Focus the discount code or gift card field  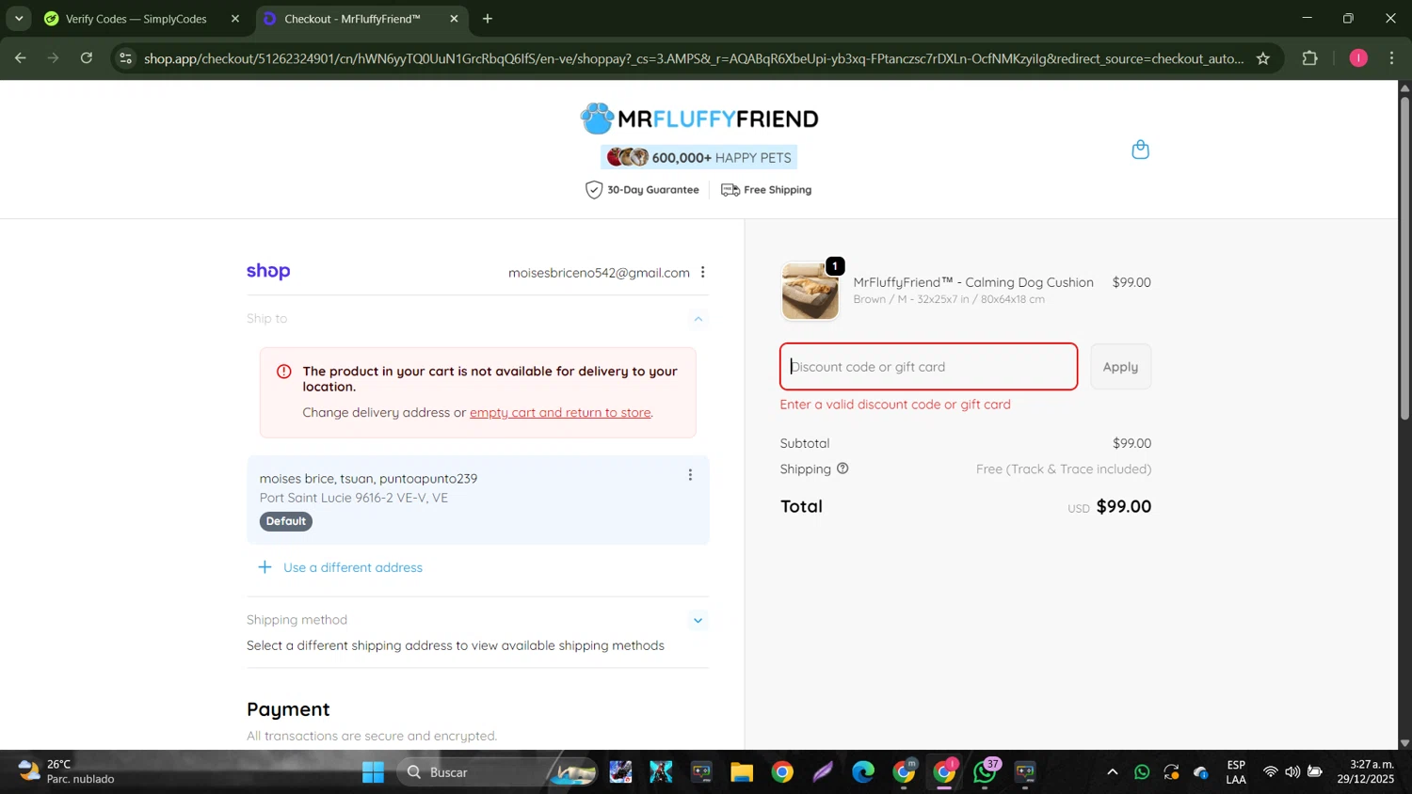[x=928, y=367]
